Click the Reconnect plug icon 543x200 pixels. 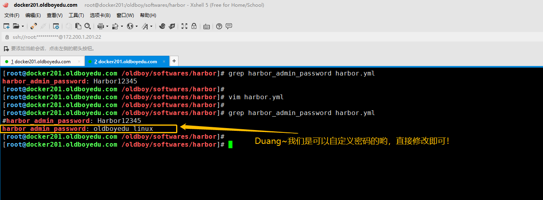[34, 26]
